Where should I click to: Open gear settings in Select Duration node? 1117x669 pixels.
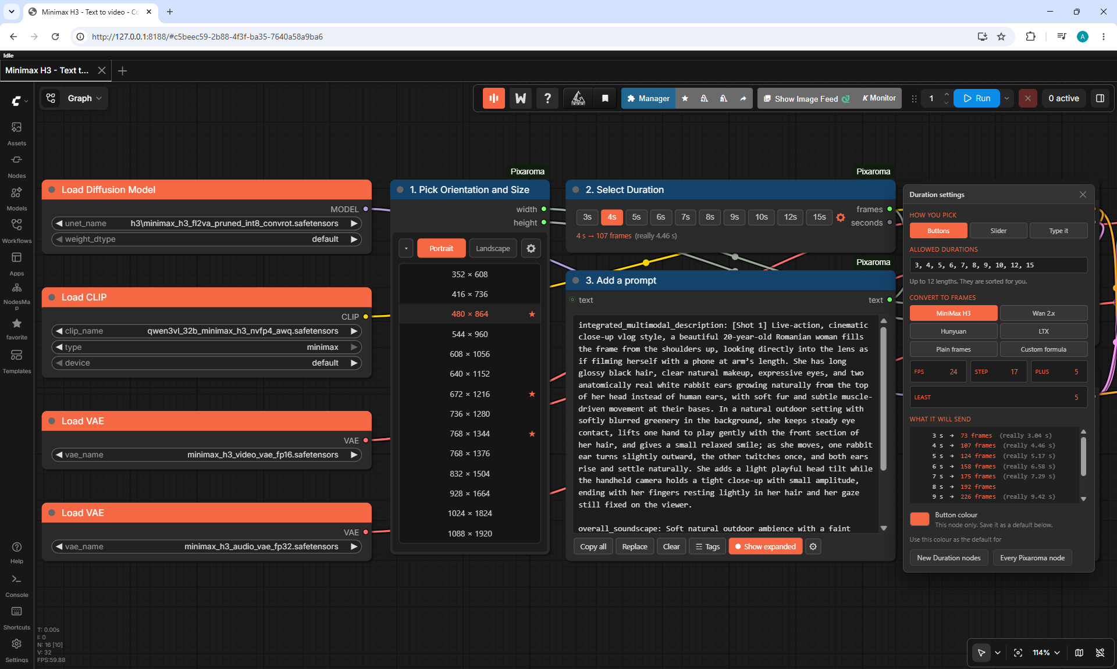pyautogui.click(x=841, y=217)
